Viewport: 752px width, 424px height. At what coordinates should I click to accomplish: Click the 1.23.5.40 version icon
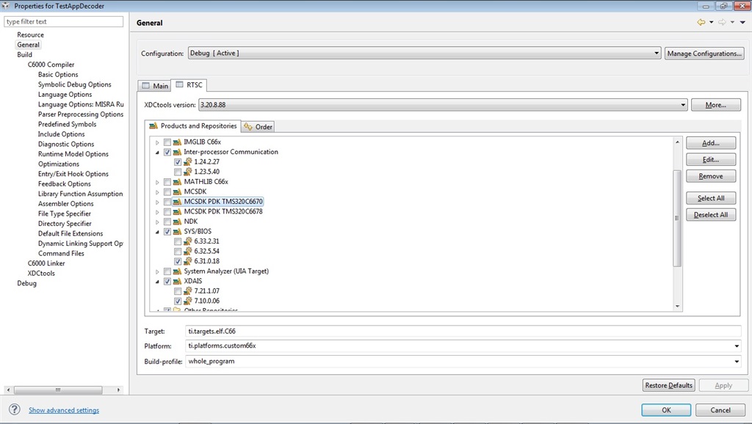click(187, 172)
